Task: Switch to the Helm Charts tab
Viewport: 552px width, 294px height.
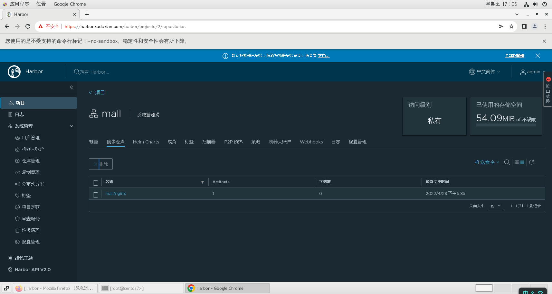Action: [146, 142]
